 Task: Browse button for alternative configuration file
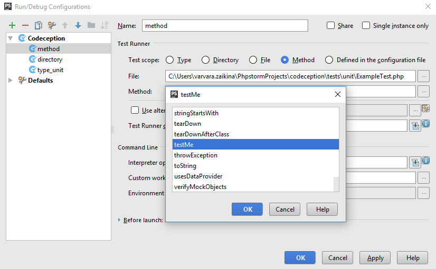[x=415, y=111]
